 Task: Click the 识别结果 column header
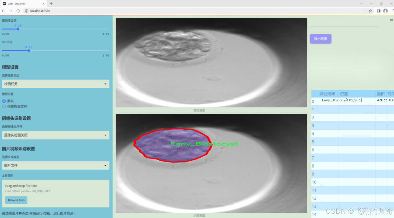tap(328, 94)
